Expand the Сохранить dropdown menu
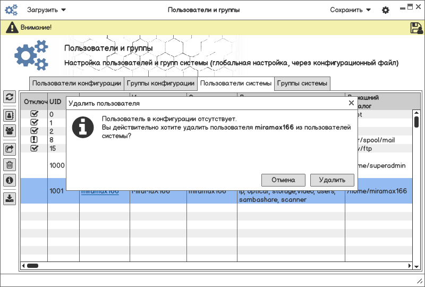 coord(350,10)
